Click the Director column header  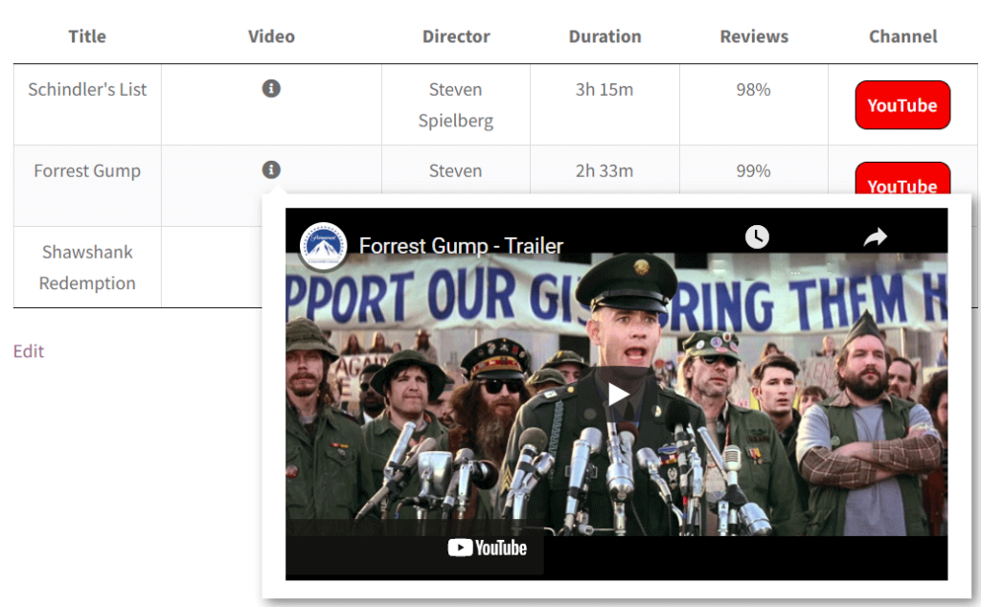tap(455, 36)
